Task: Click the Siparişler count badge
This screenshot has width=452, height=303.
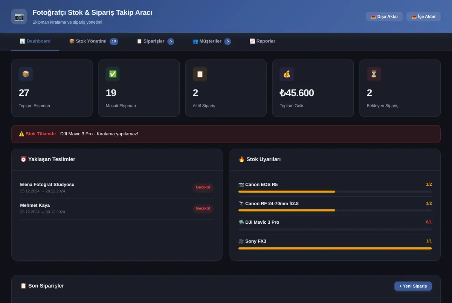Action: coord(171,41)
